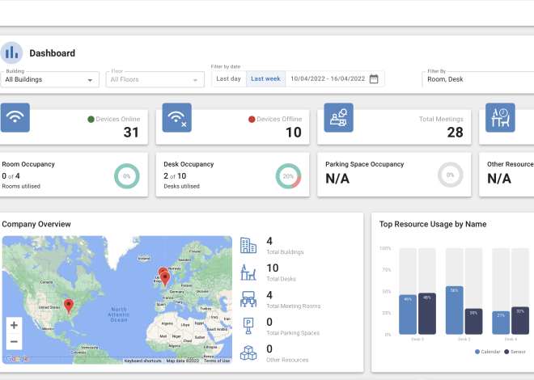Click the green Devices Online status dot
Screen dimensions: 534x380
[x=91, y=119]
